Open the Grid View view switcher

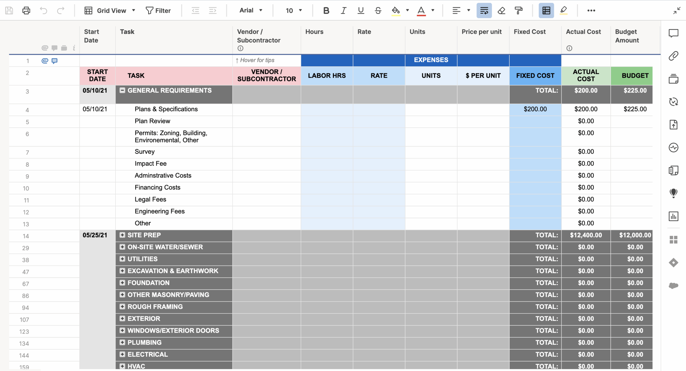click(x=110, y=10)
